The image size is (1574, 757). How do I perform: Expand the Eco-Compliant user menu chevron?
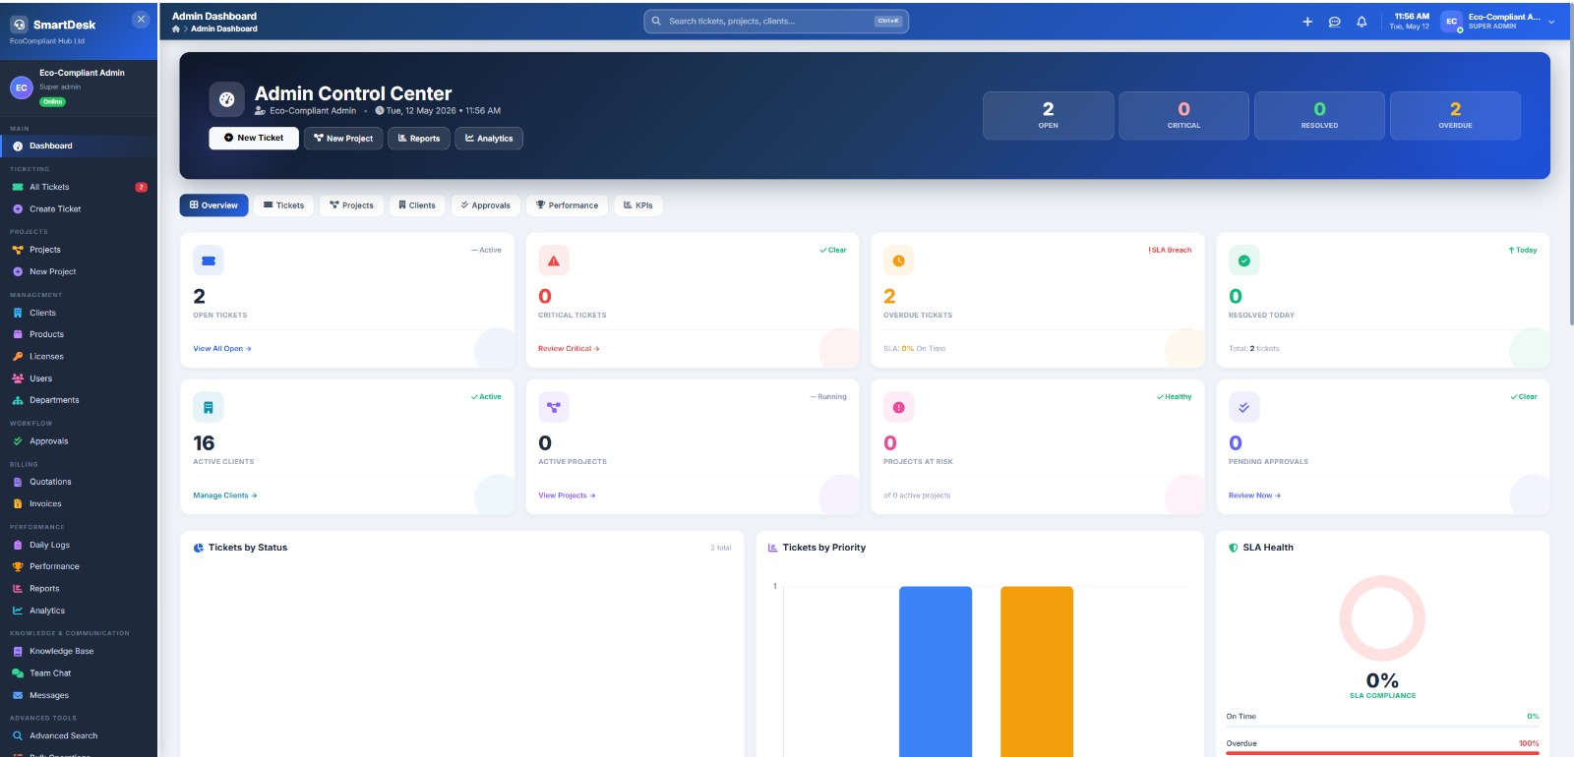tap(1551, 22)
